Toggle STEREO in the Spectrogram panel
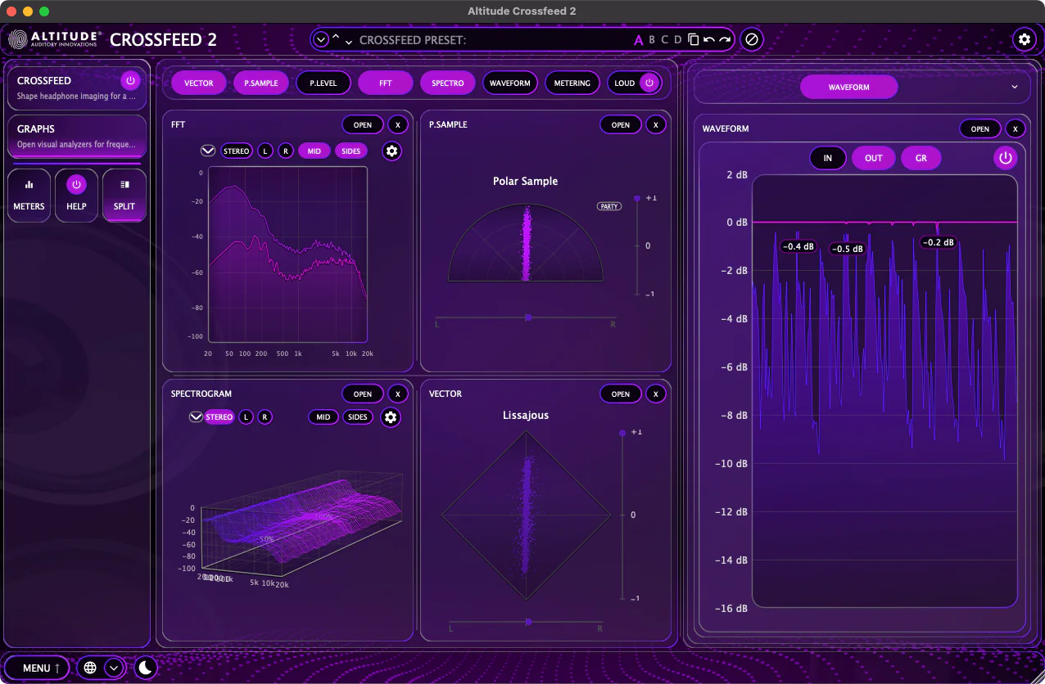 219,417
